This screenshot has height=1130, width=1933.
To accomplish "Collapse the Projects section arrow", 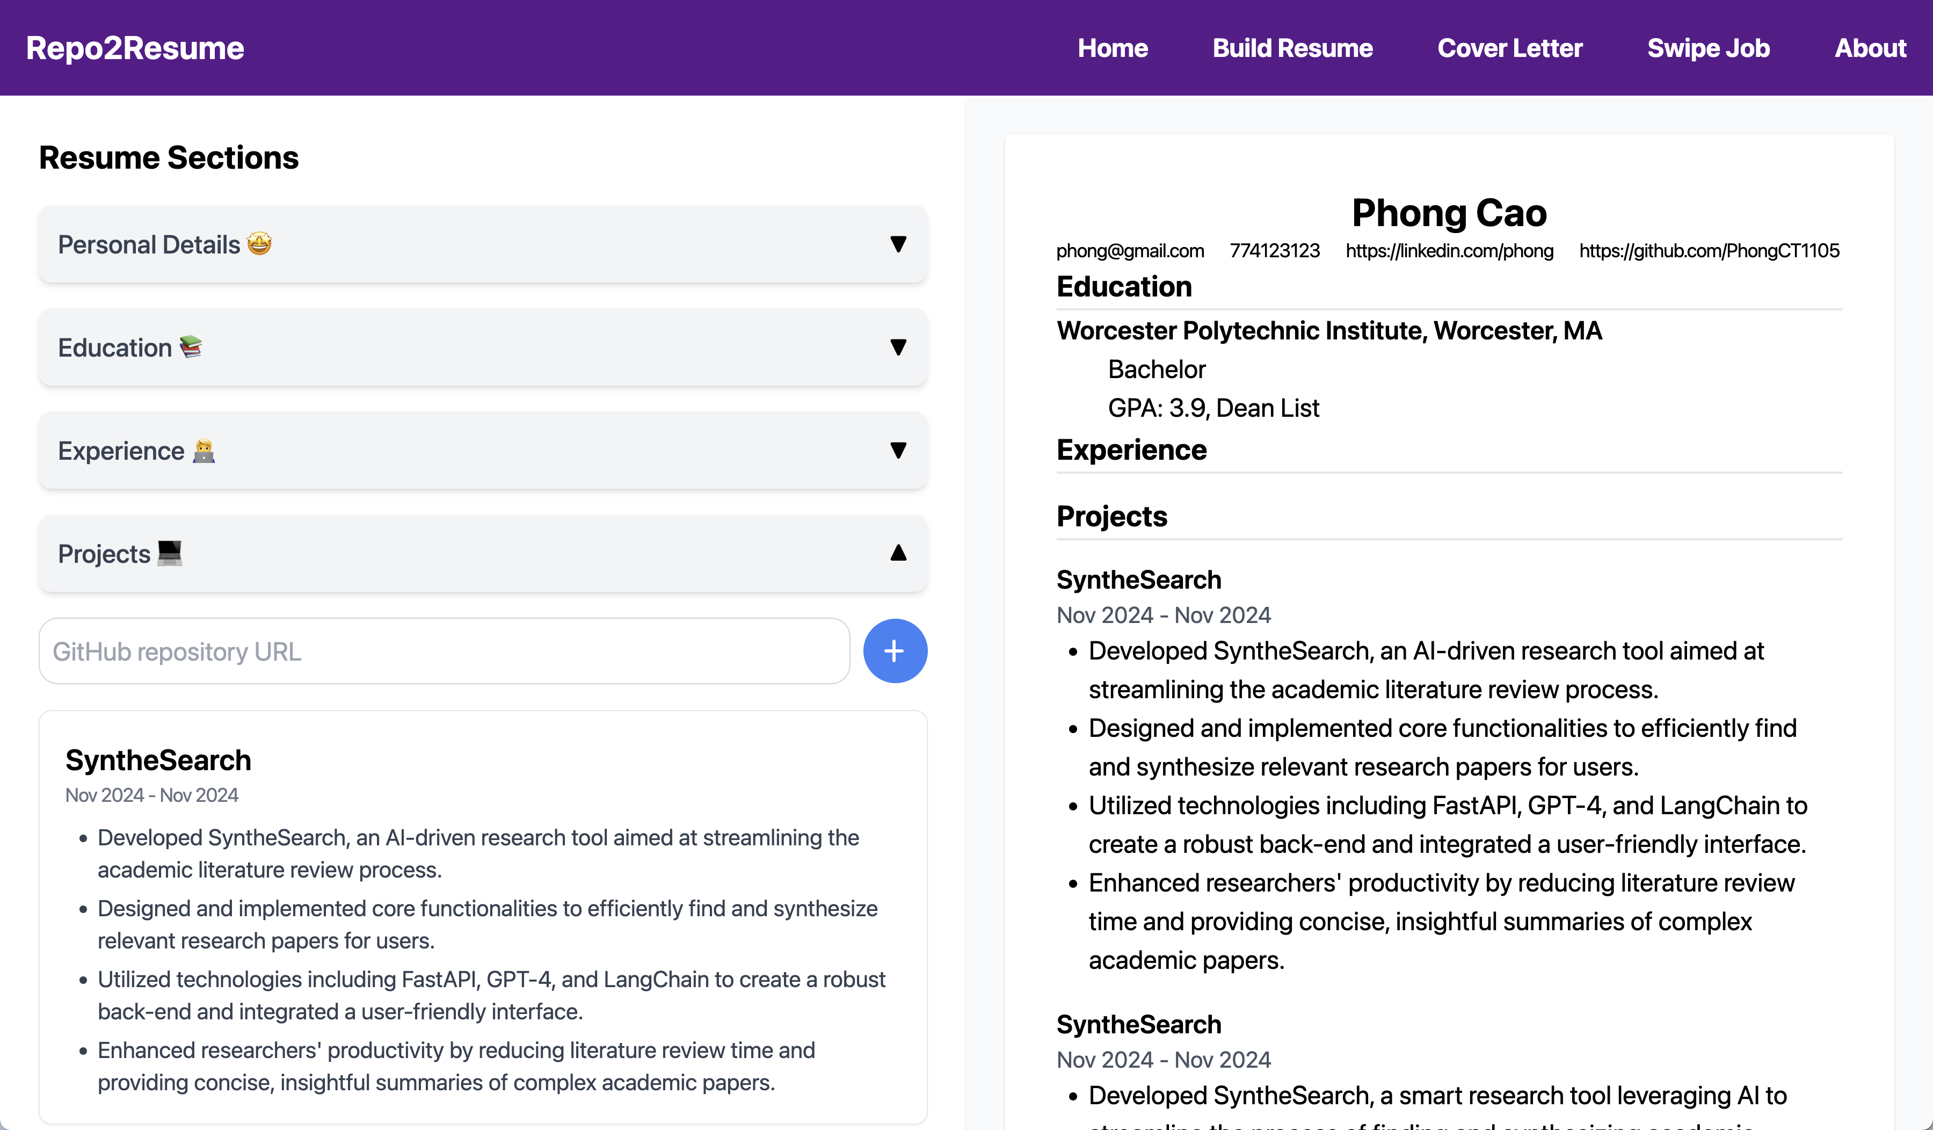I will [x=897, y=553].
